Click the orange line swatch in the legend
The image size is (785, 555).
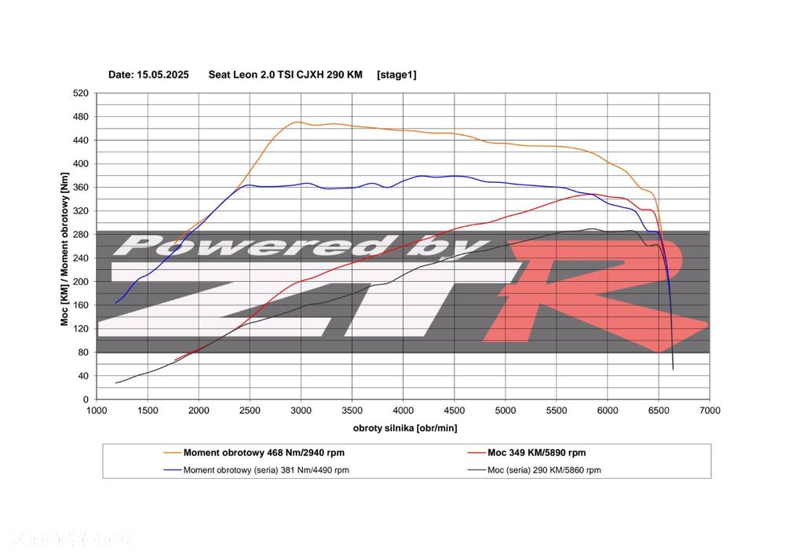[x=173, y=453]
